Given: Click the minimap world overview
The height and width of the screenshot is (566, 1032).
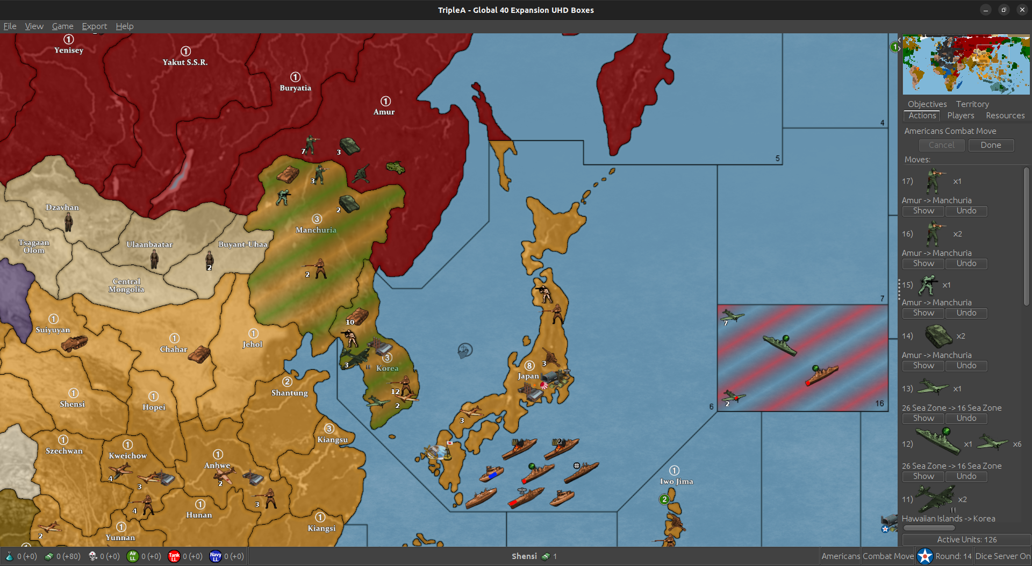Looking at the screenshot, I should [x=966, y=65].
